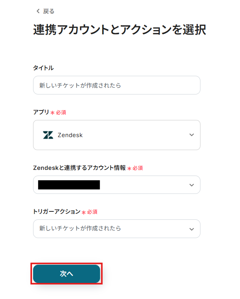The height and width of the screenshot is (299, 240).
Task: Click the Zendeskと連携するアカウント情報 label
Action: click(79, 168)
